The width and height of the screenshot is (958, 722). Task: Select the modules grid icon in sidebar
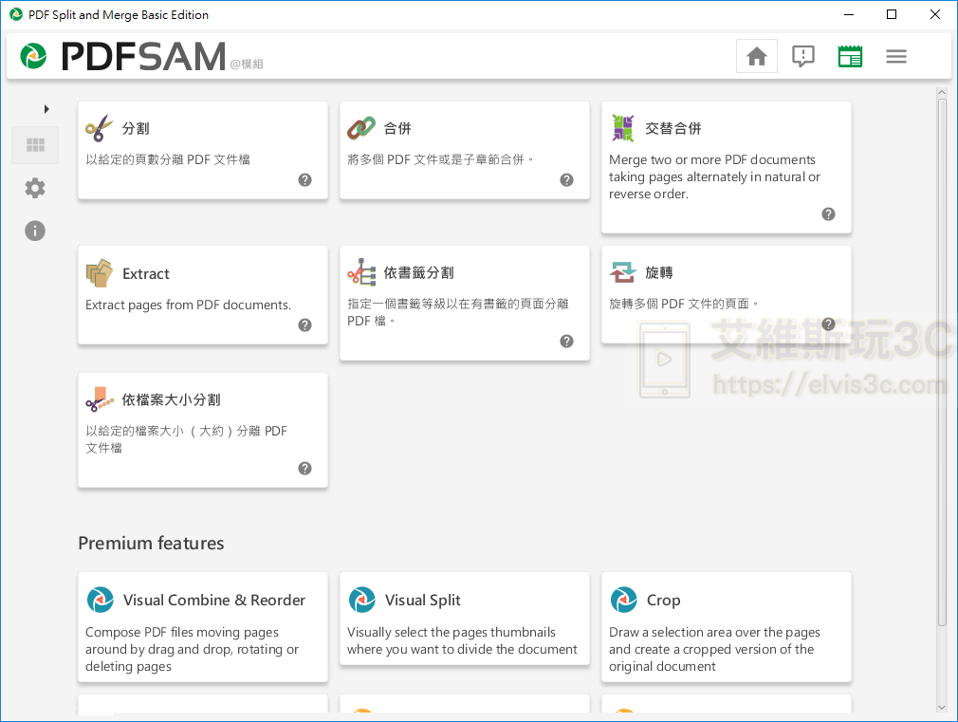[34, 144]
